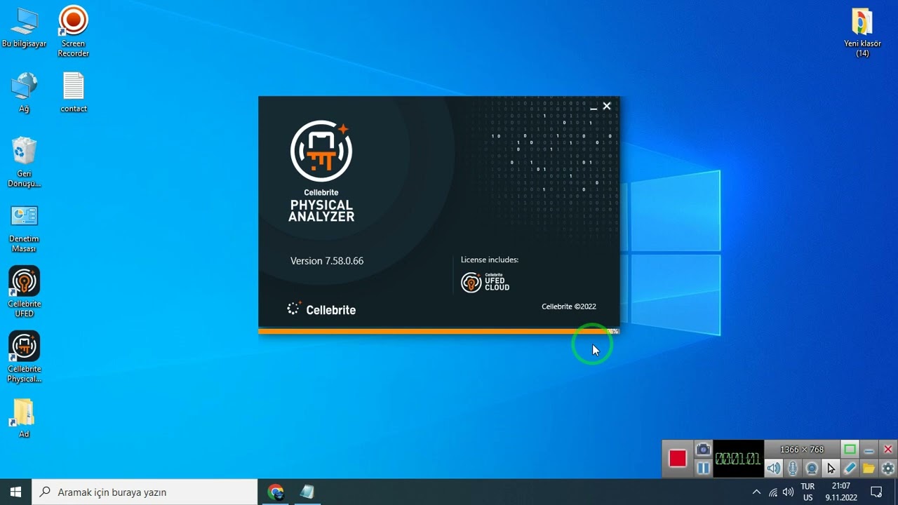This screenshot has width=898, height=505.
Task: Take a screenshot with the camera icon
Action: [x=703, y=450]
